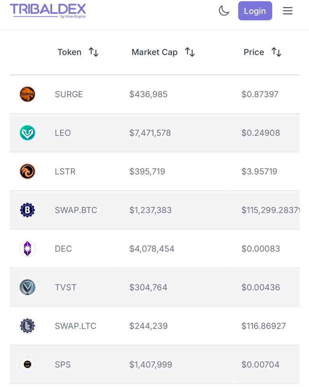Viewport: 309px width, 387px height.
Task: Open the SURGE token name
Action: coord(69,94)
